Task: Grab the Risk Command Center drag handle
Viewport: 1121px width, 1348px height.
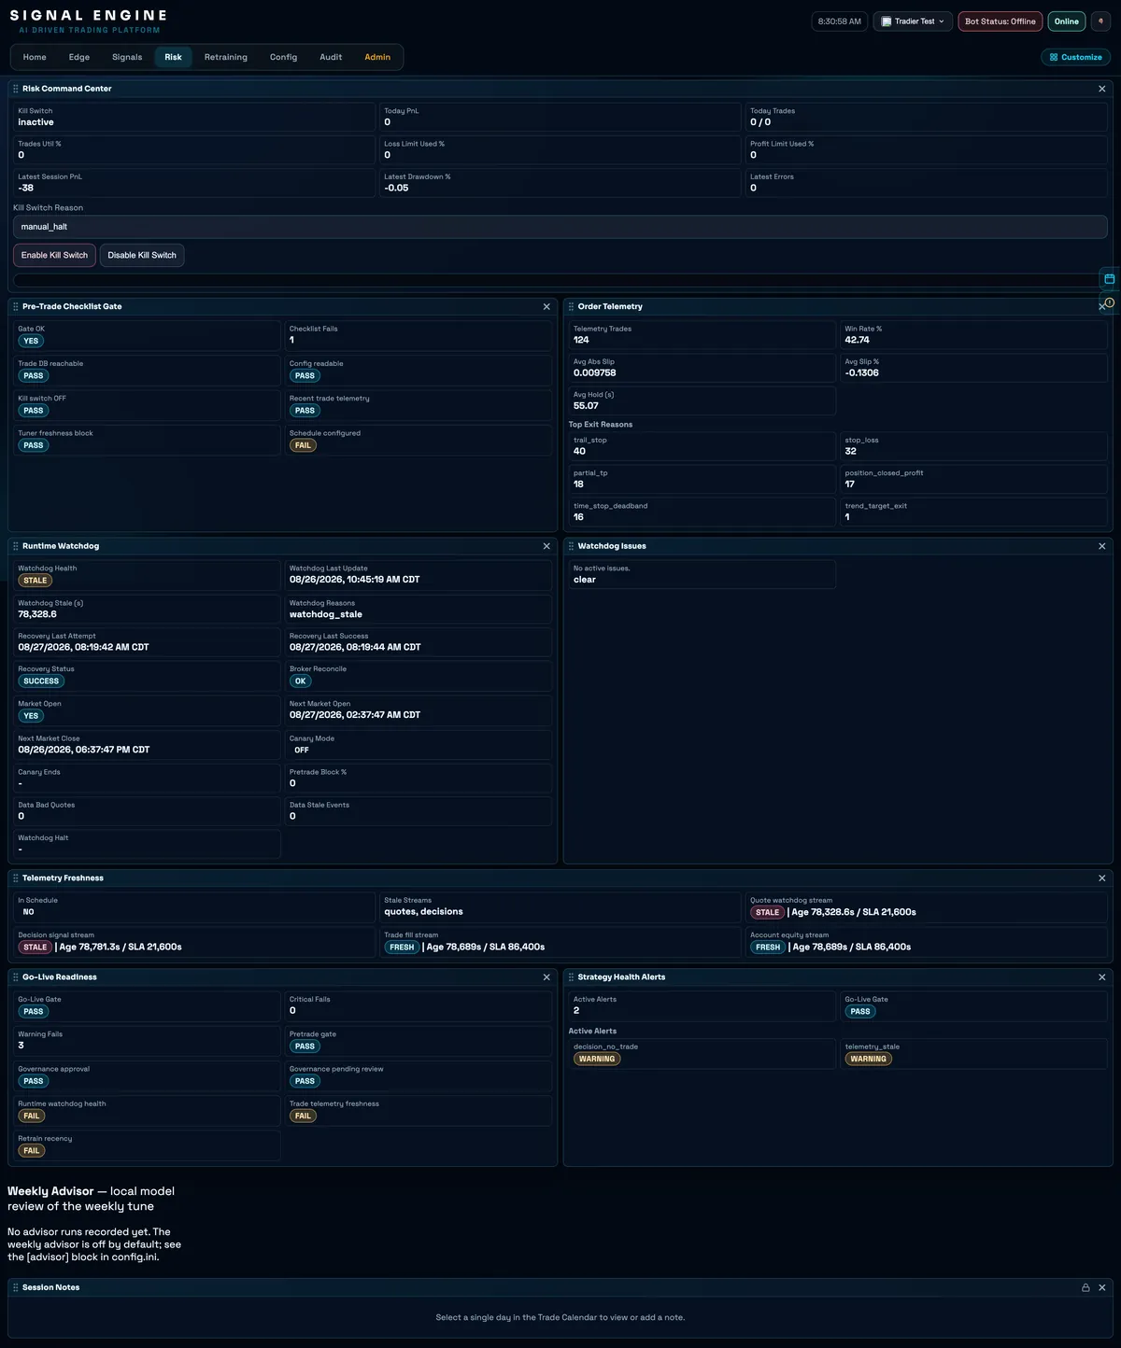Action: click(x=16, y=89)
